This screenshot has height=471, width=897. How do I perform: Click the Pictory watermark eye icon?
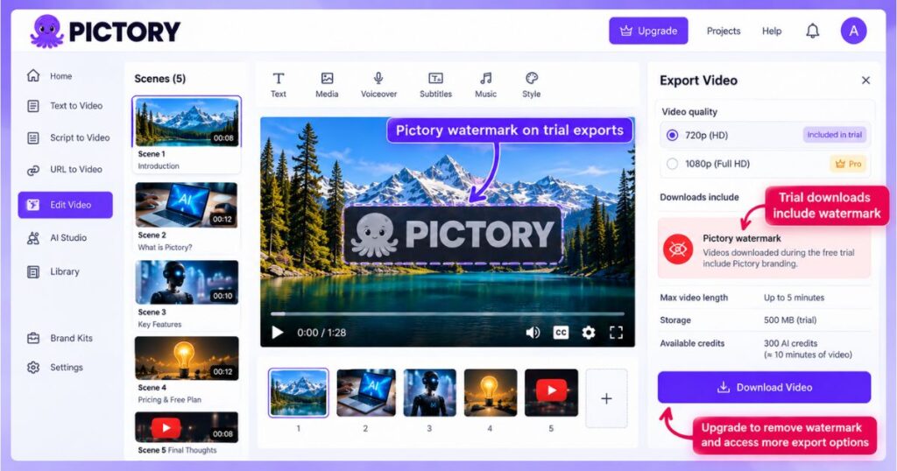[x=678, y=250]
